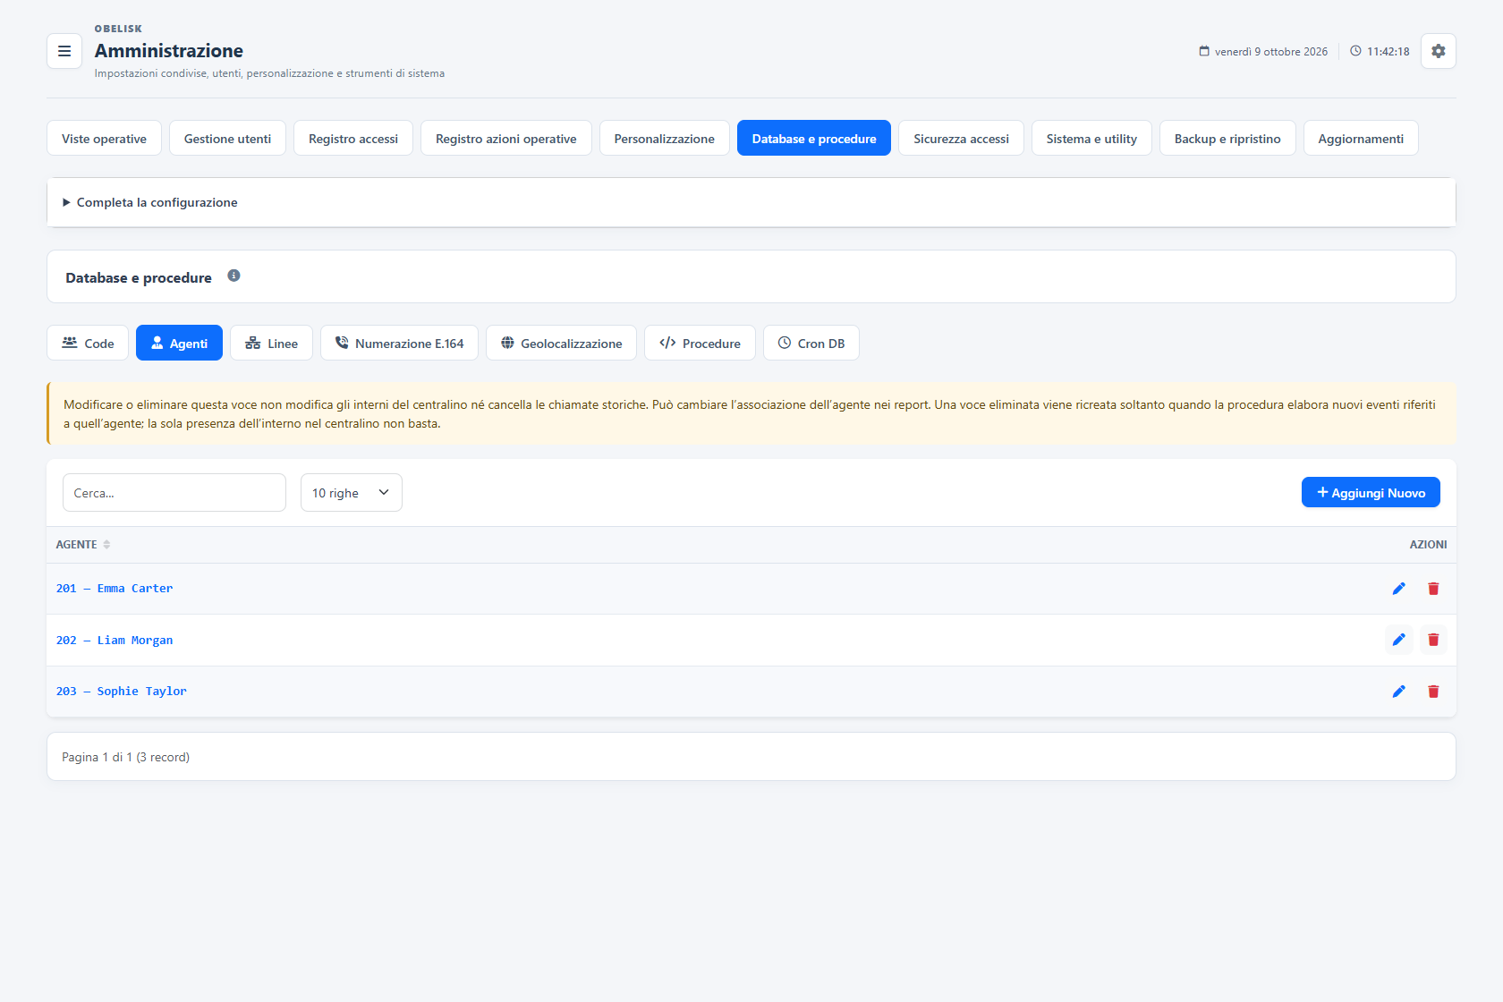Click agent entry 202 — Liam Morgan
This screenshot has width=1503, height=1002.
pos(115,640)
